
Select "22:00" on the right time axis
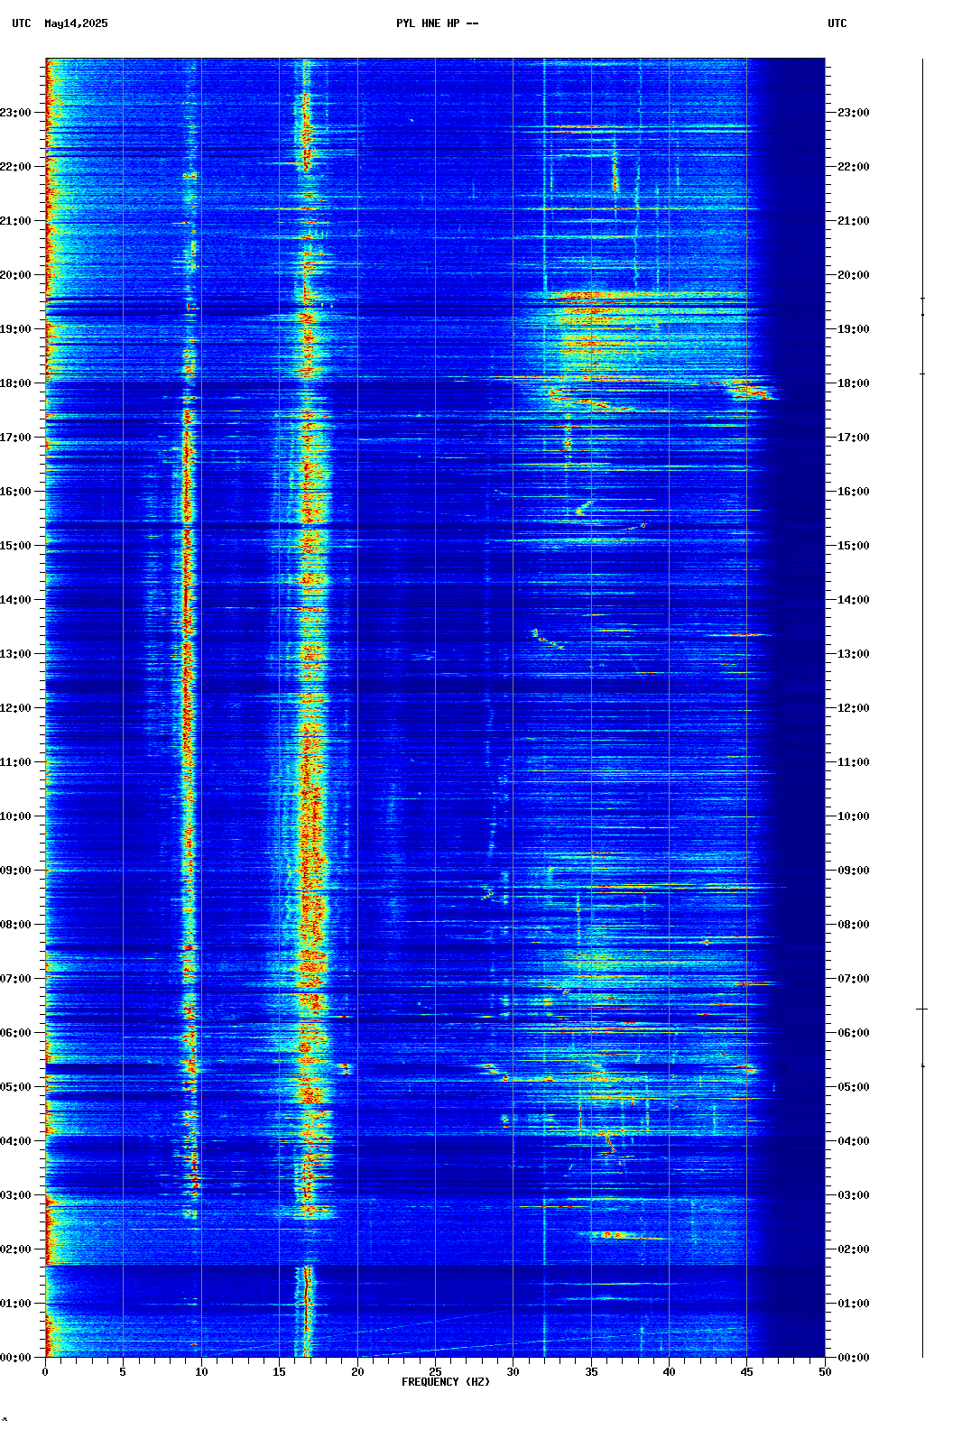(x=854, y=167)
